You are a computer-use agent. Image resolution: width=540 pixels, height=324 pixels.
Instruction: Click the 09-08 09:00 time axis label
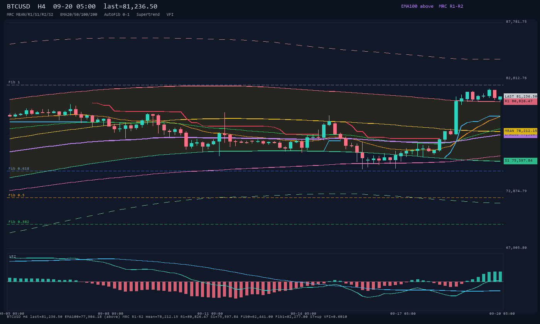click(x=111, y=314)
